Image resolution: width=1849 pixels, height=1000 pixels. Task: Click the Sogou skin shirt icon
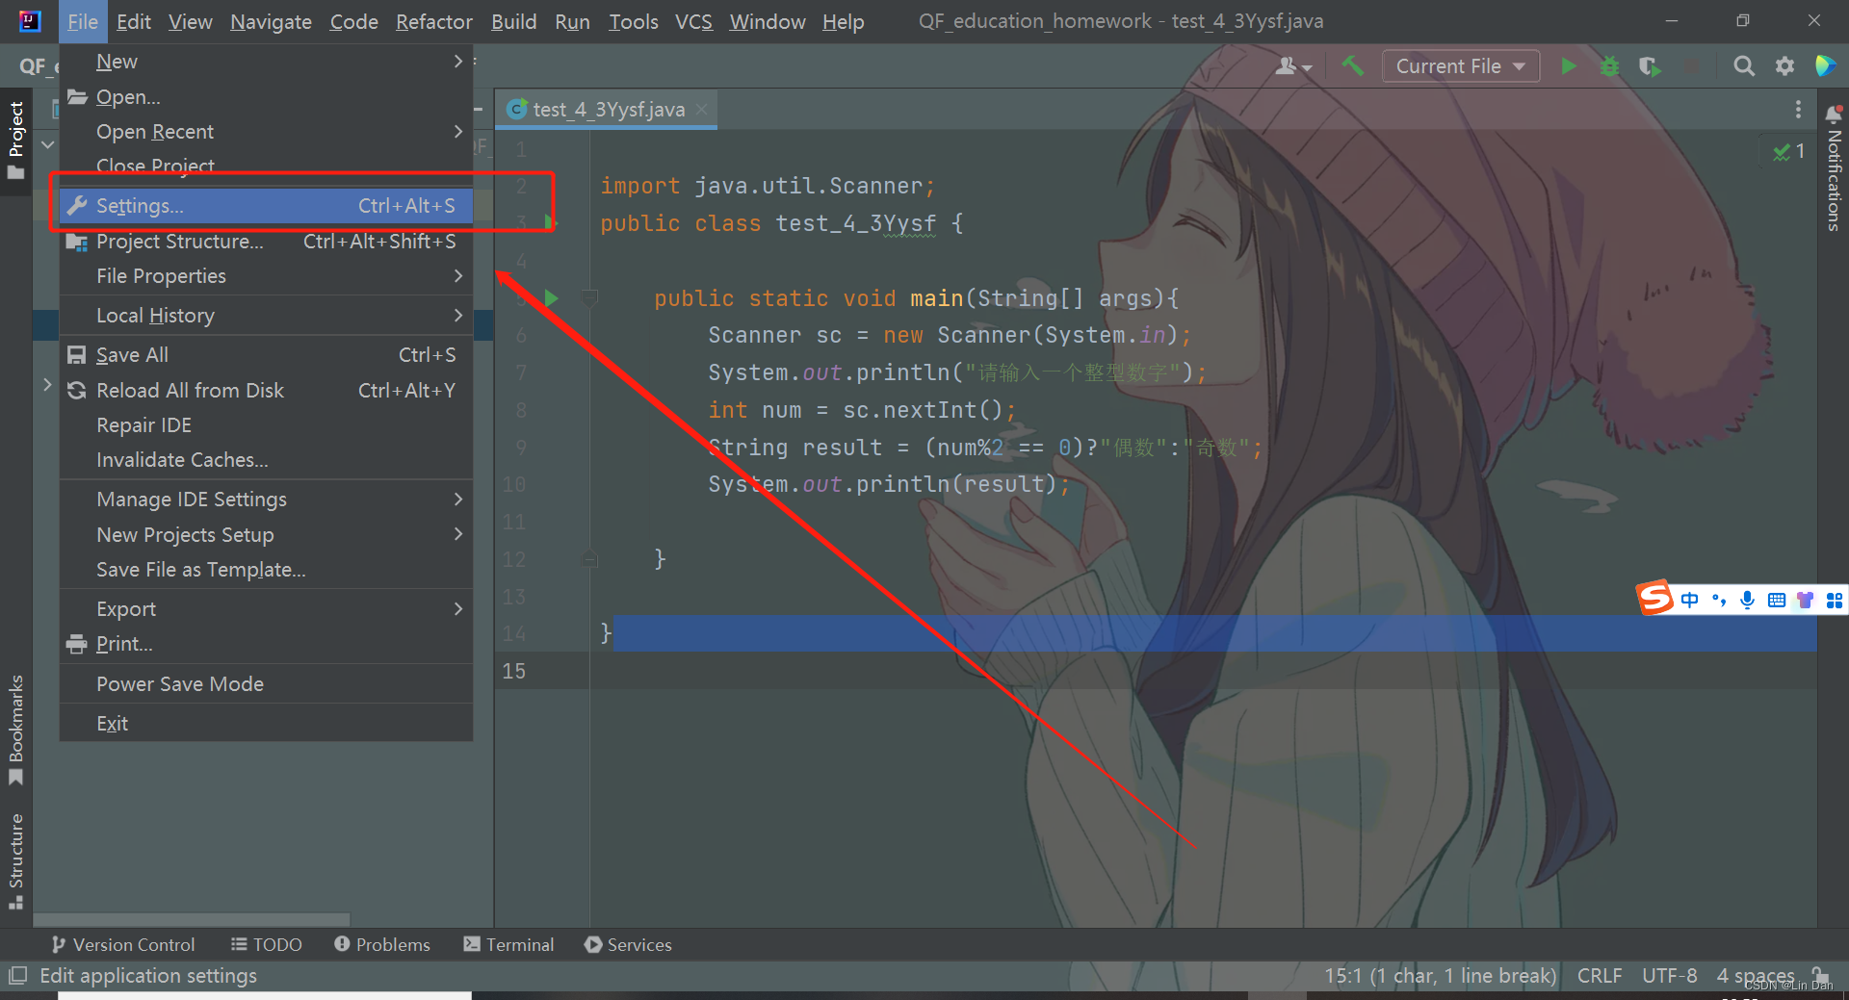tap(1806, 600)
